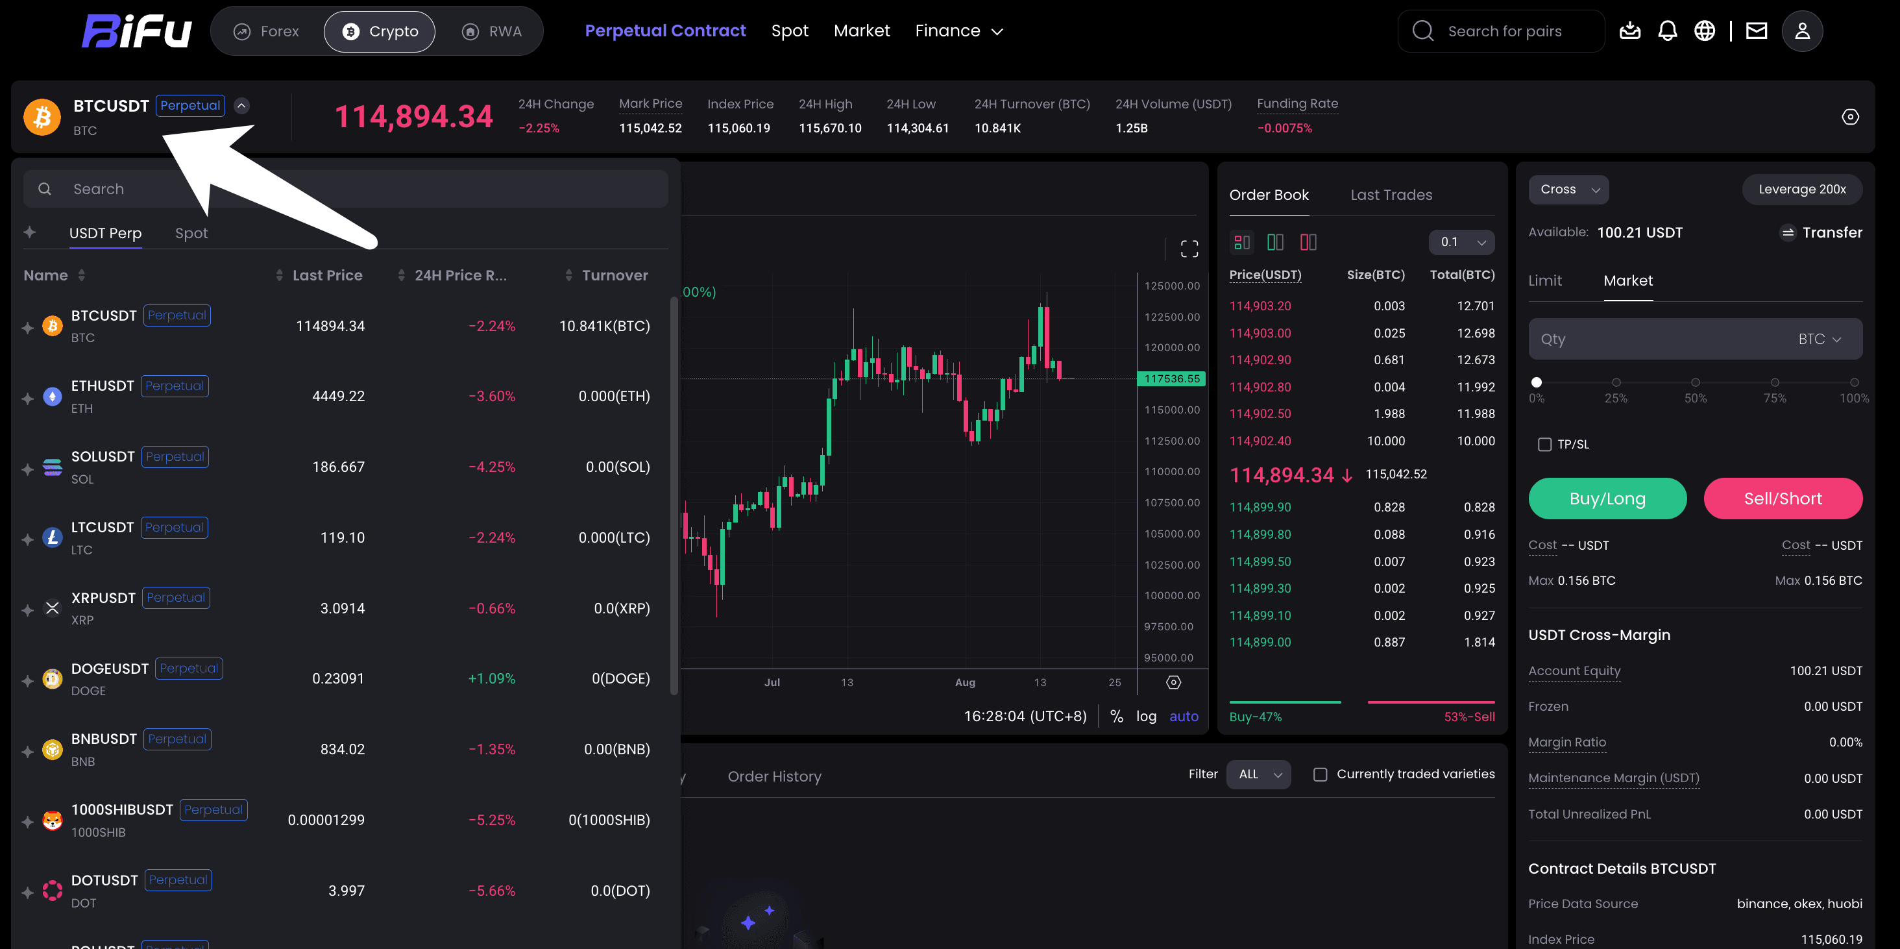Open ticker bar settings icon

point(1850,117)
